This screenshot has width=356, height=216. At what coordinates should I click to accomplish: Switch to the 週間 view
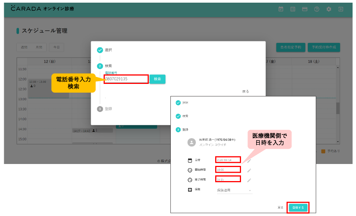tap(24, 47)
